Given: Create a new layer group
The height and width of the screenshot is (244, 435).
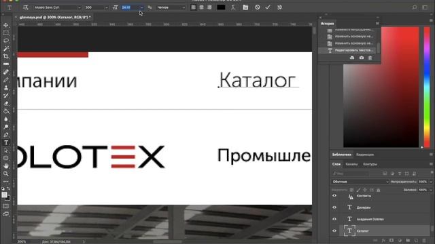Looking at the screenshot, I should pyautogui.click(x=408, y=241).
